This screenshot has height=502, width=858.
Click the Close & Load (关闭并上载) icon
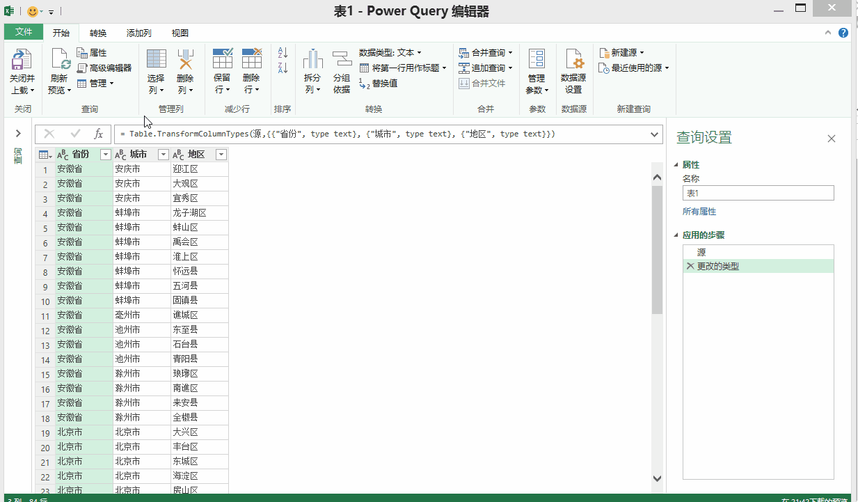(x=22, y=60)
